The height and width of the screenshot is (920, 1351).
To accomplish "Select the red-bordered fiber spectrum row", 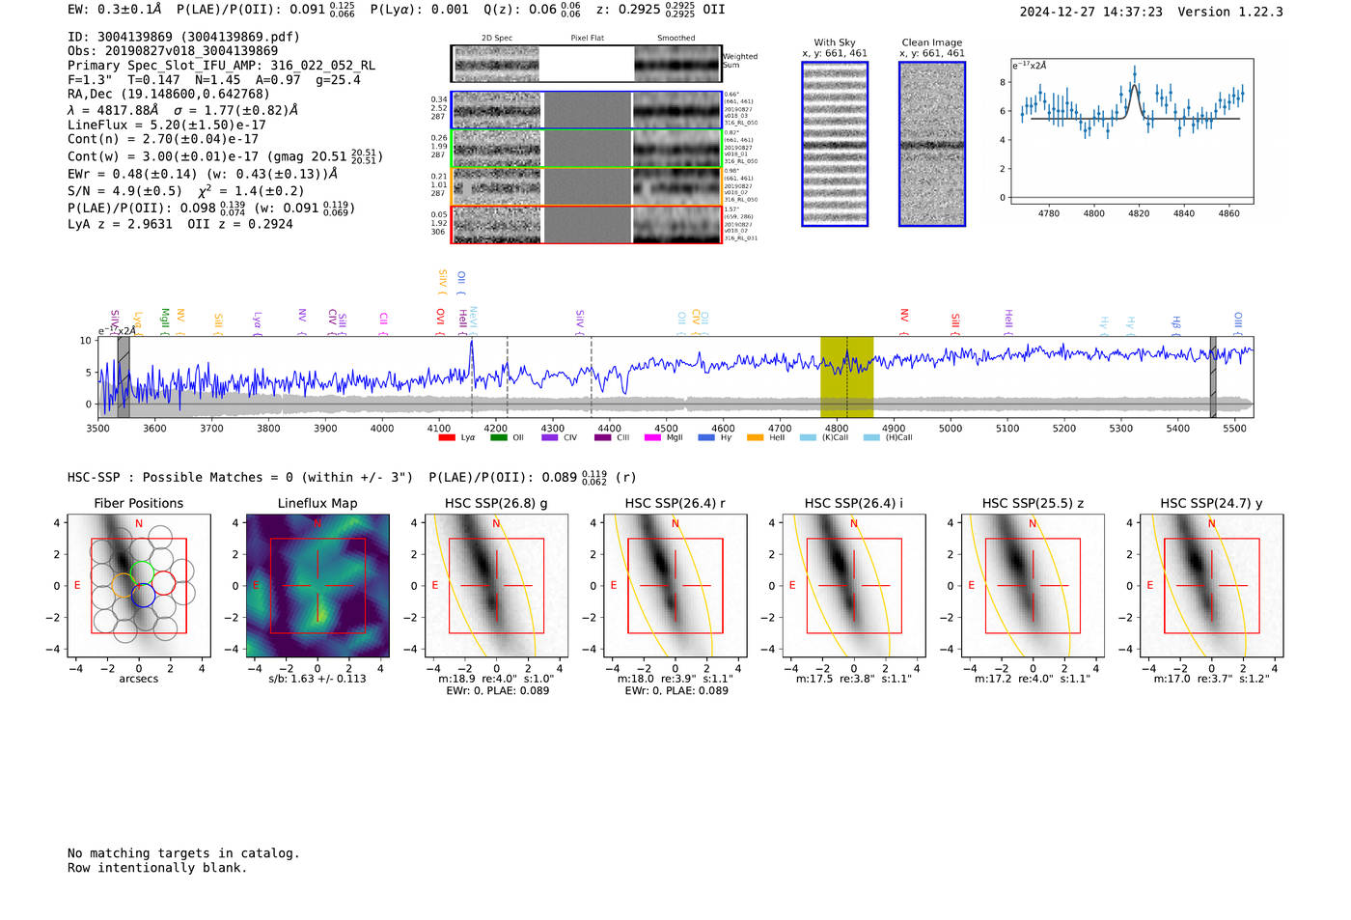I will pos(587,224).
